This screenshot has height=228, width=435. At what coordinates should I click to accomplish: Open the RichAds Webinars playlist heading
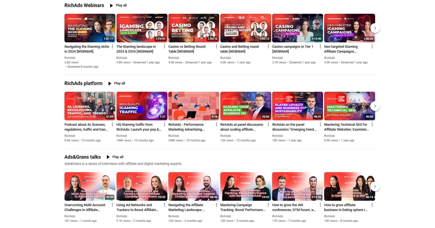coord(84,5)
